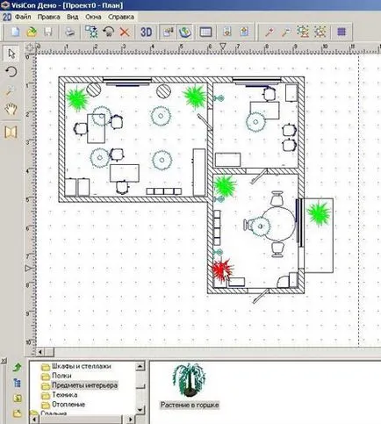Open the Окна menu
The image size is (381, 424).
click(93, 17)
